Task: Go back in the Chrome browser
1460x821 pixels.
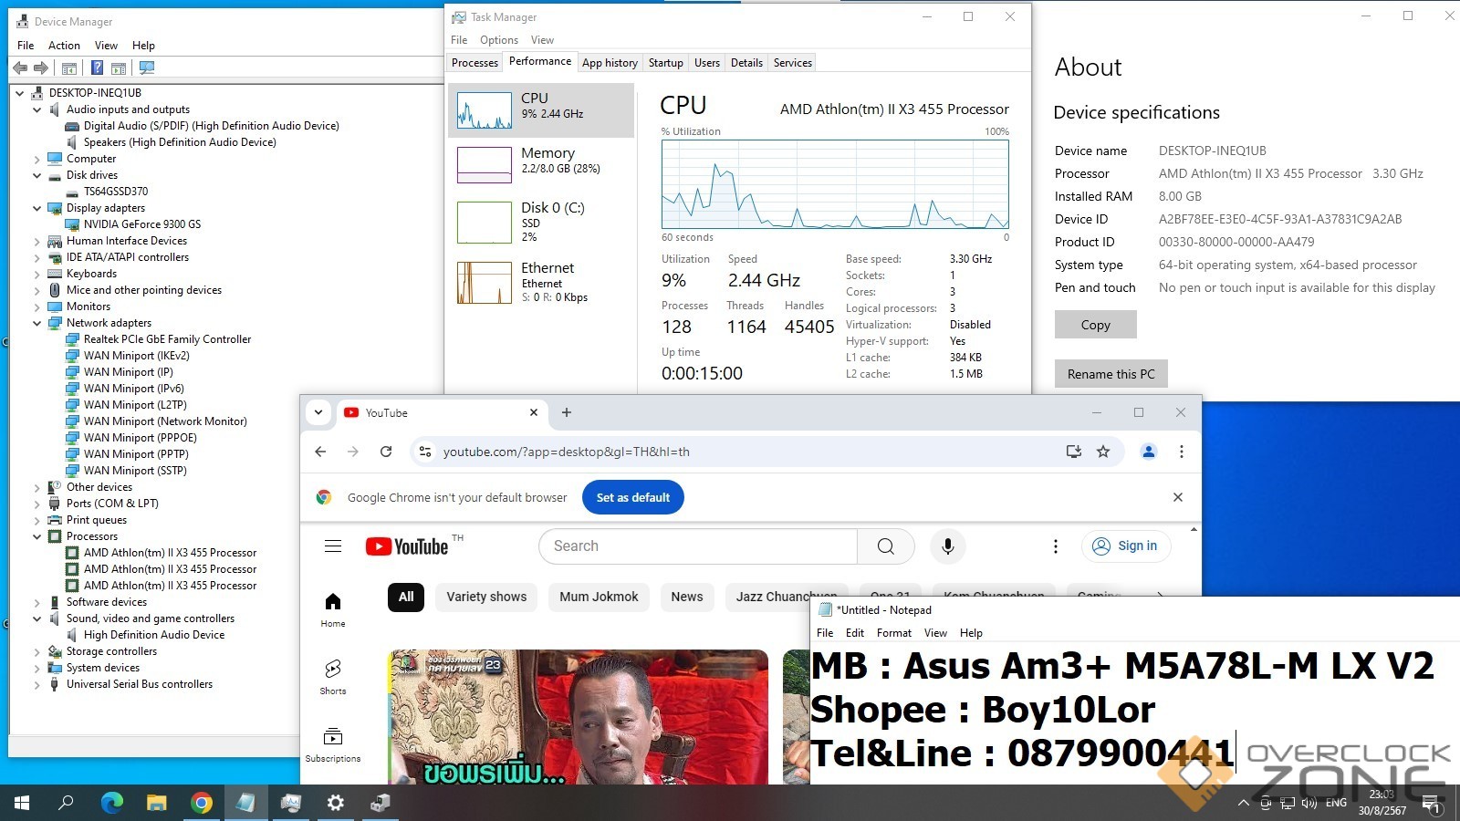Action: click(320, 452)
